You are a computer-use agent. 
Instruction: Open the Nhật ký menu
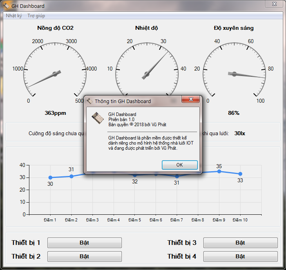coord(14,16)
